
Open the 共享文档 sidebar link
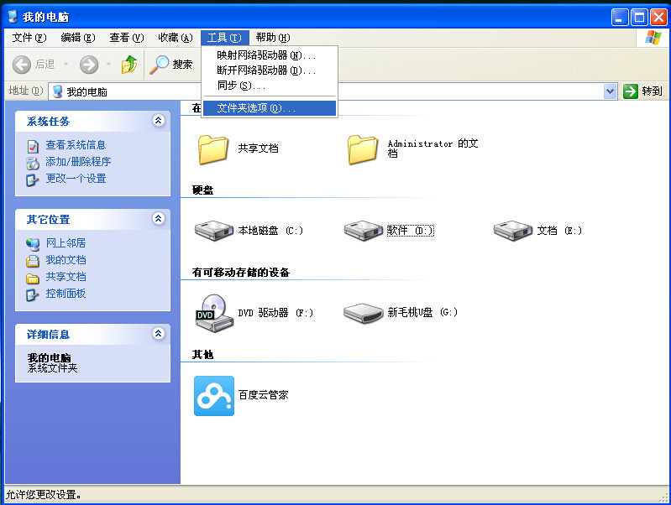pyautogui.click(x=66, y=277)
